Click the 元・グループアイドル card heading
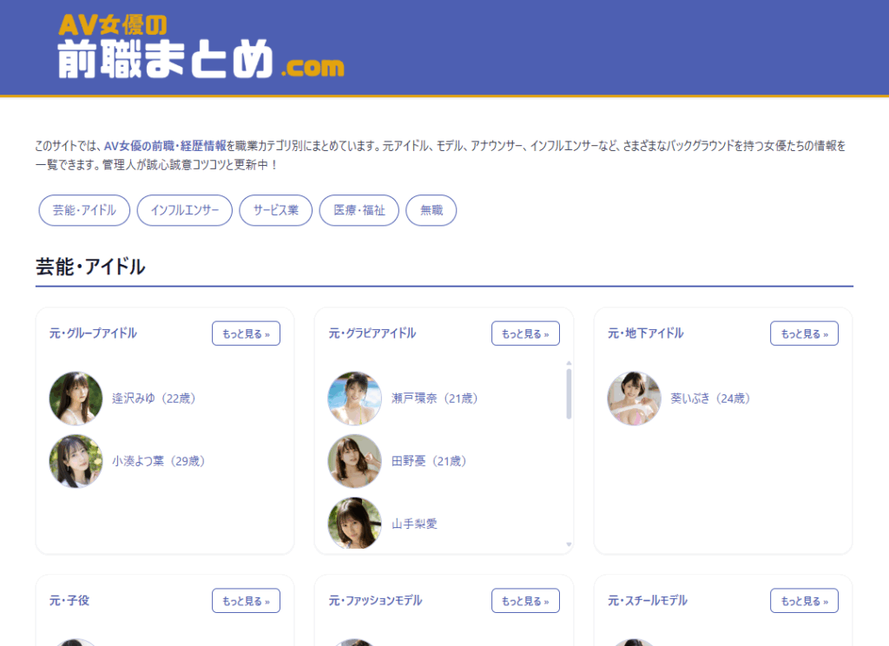 (x=93, y=333)
